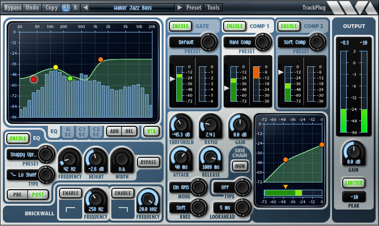Select the orange EQ band node

[101, 60]
